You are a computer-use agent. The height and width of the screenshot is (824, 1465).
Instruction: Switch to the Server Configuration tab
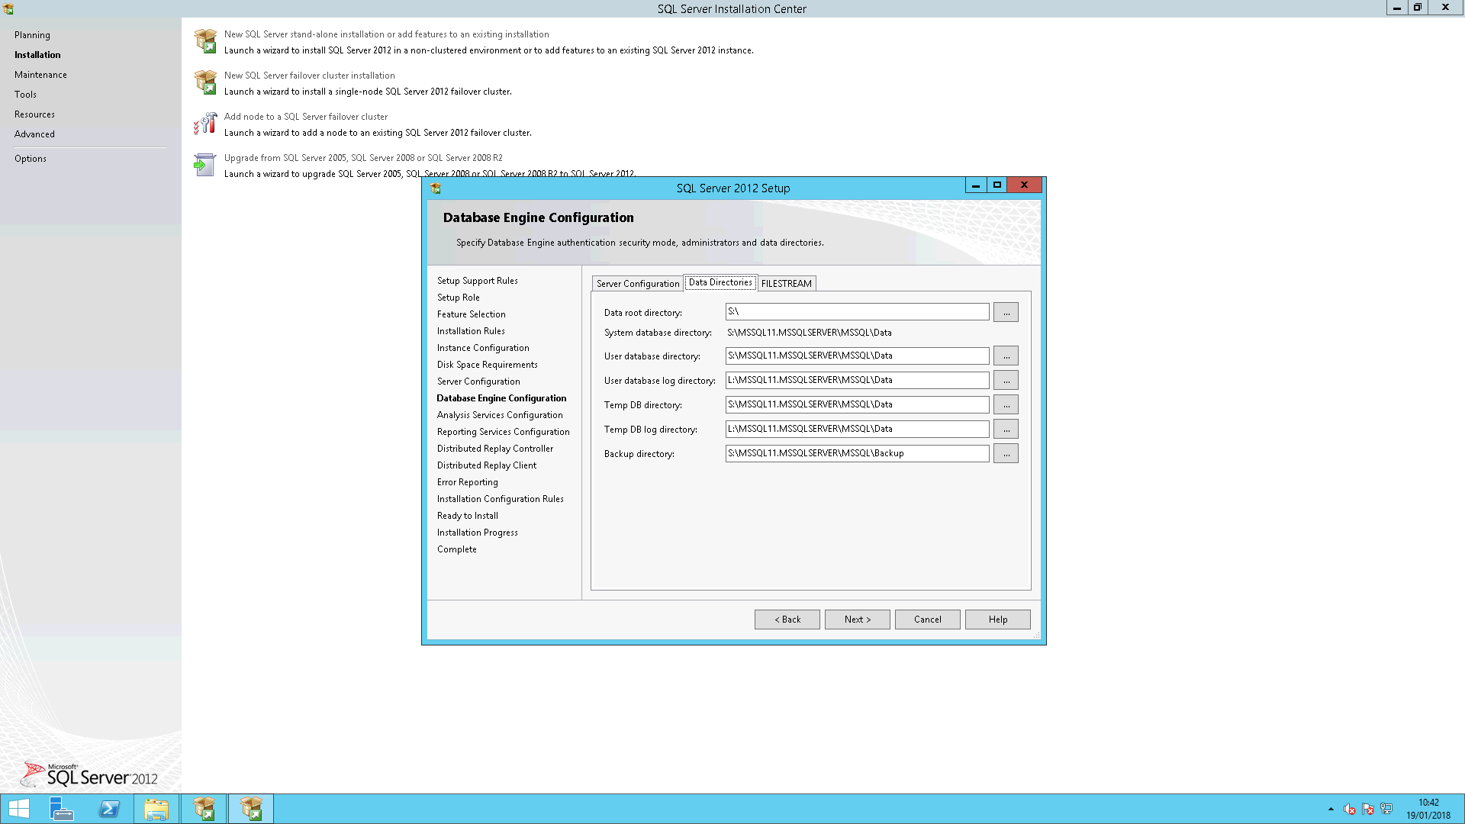(637, 284)
